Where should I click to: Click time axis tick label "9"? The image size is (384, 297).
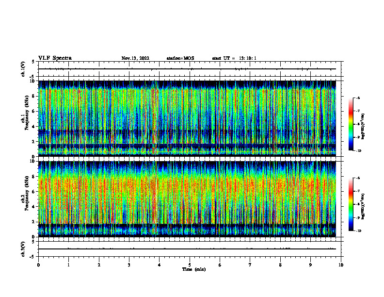(310, 265)
